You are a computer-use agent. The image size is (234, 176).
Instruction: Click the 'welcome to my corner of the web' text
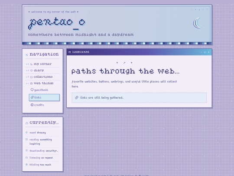(53, 12)
